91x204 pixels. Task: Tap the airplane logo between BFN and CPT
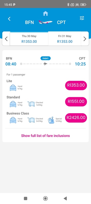[45, 22]
